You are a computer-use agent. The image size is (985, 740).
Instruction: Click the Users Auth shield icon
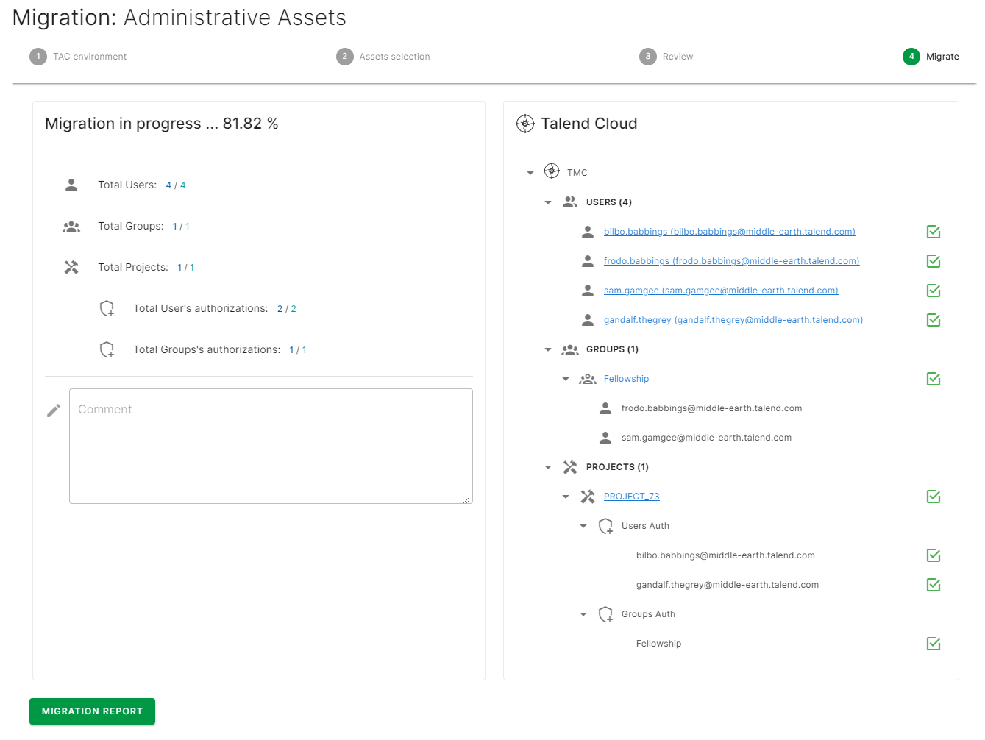(605, 525)
